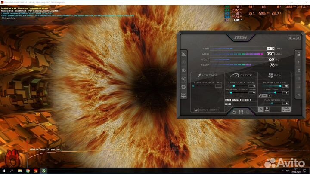Click the Fan Speed value field
The width and height of the screenshot is (310, 174).
(286, 103)
